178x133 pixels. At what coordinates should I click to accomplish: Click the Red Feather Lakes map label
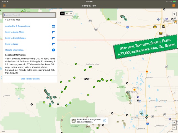click(x=92, y=64)
